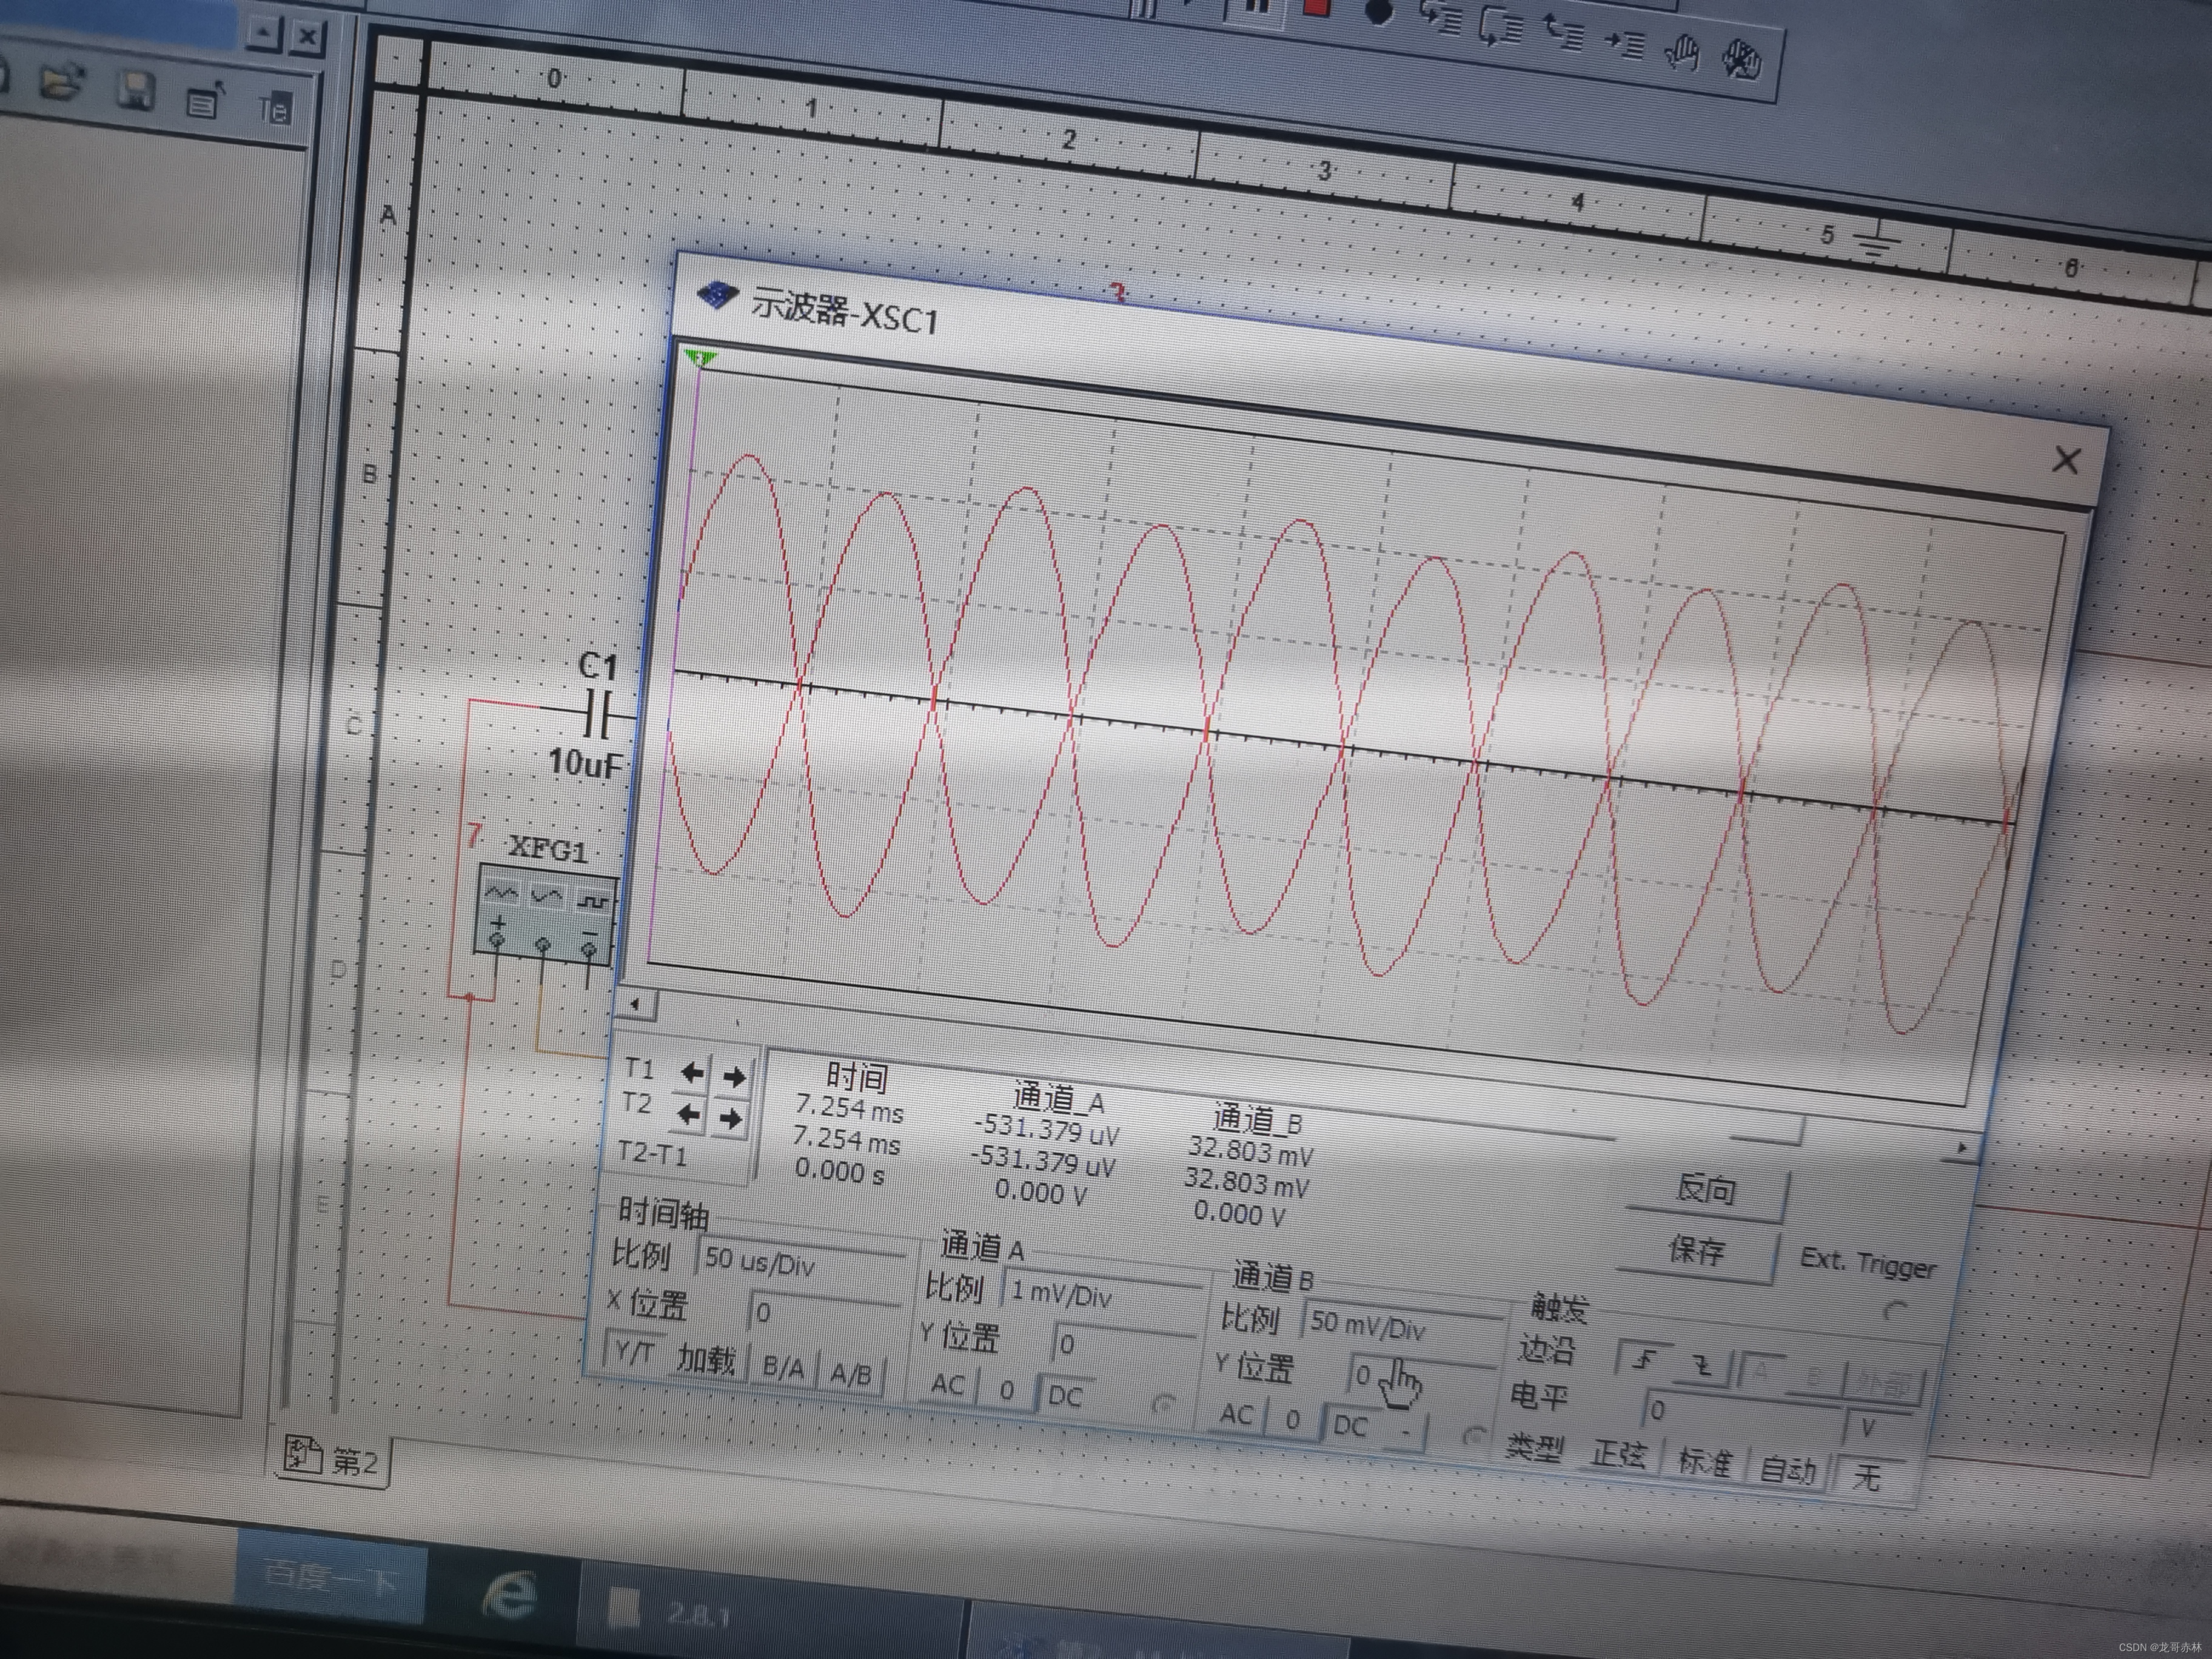Select Y/T display mode
2212x1659 pixels.
coord(635,1353)
